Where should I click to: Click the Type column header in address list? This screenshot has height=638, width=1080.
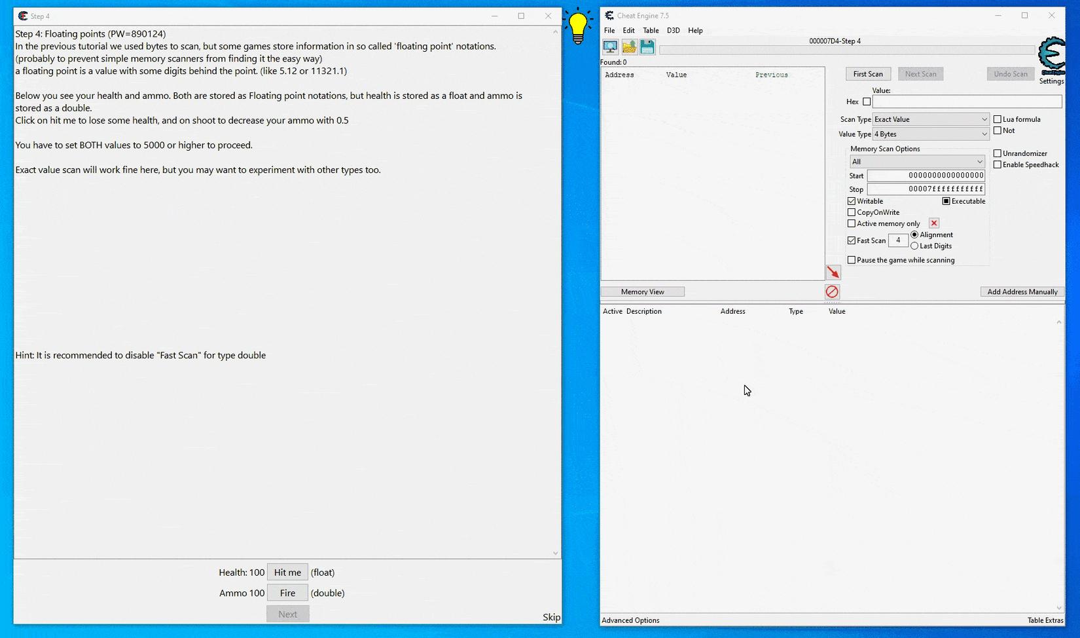(796, 311)
